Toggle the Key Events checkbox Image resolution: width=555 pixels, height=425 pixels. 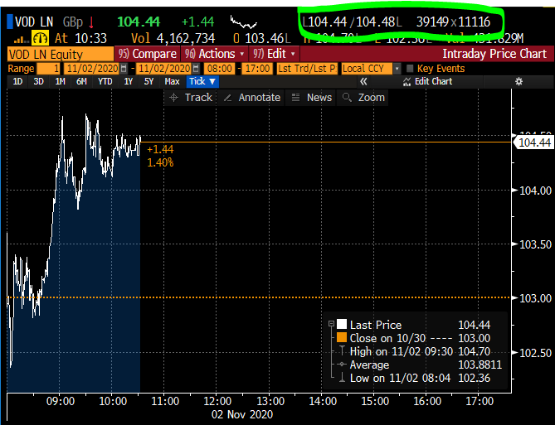410,68
